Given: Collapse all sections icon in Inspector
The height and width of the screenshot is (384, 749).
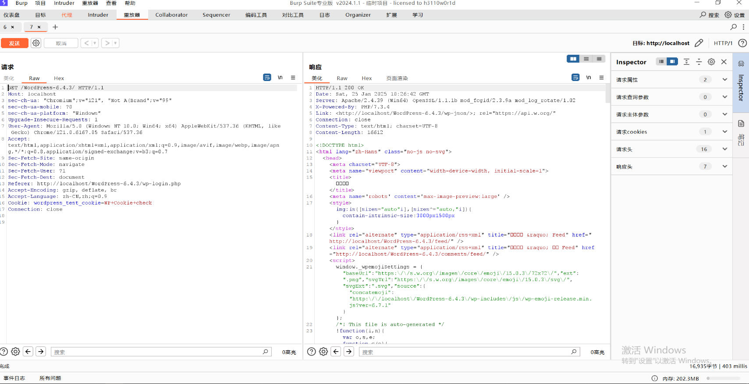Looking at the screenshot, I should (699, 62).
